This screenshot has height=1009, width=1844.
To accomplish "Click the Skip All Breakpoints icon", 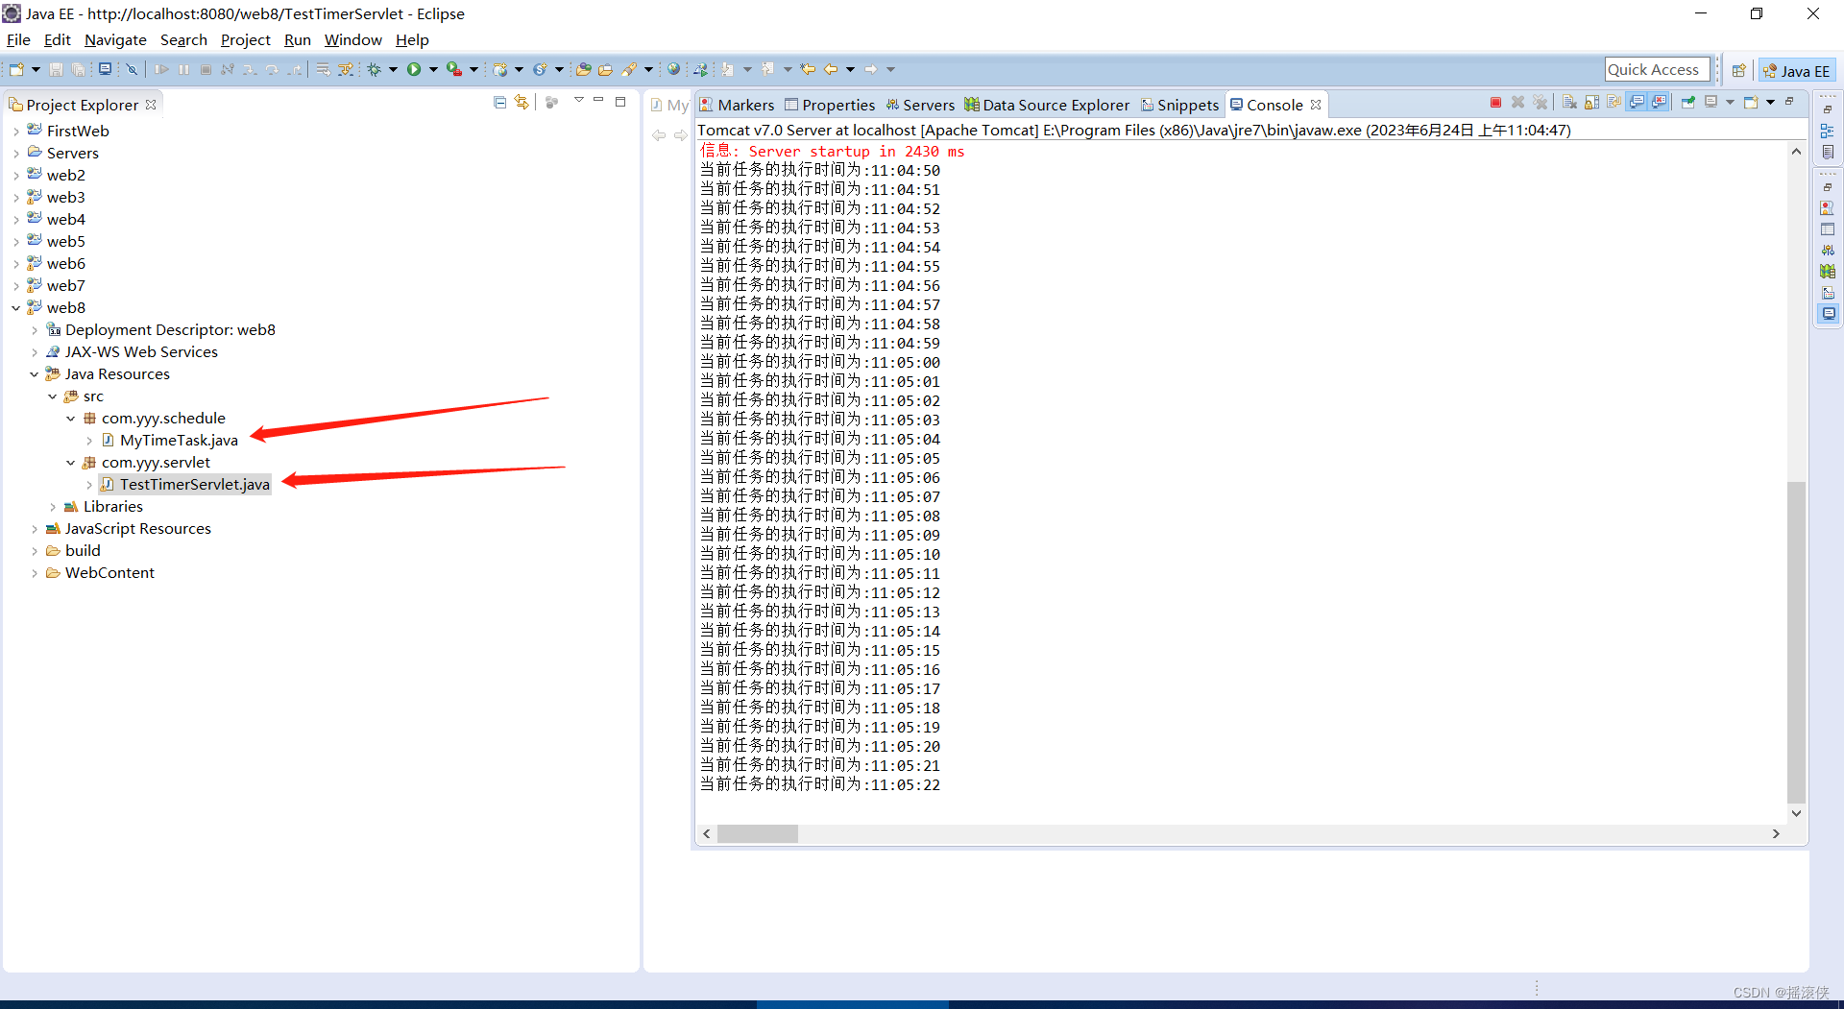I will (x=133, y=69).
